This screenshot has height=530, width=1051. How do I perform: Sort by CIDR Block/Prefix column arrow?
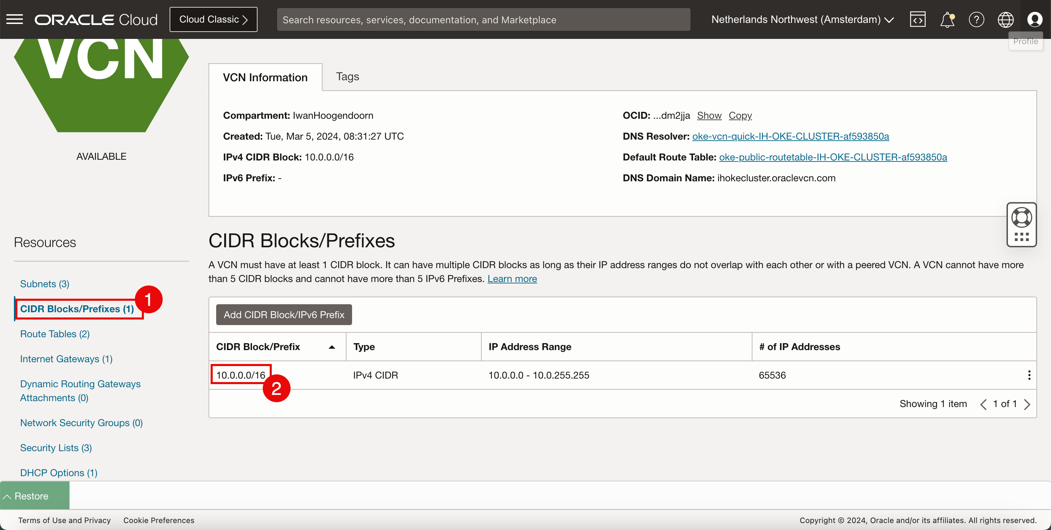(x=332, y=347)
